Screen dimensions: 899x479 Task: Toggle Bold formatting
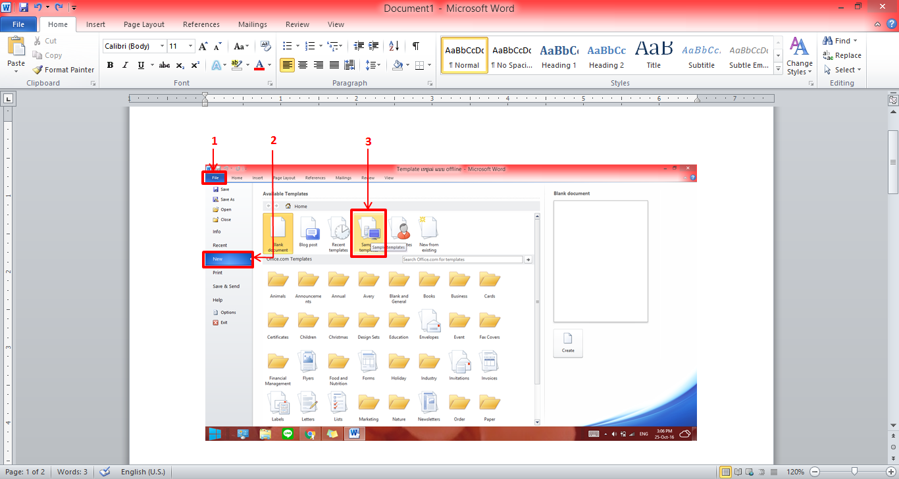[x=110, y=65]
